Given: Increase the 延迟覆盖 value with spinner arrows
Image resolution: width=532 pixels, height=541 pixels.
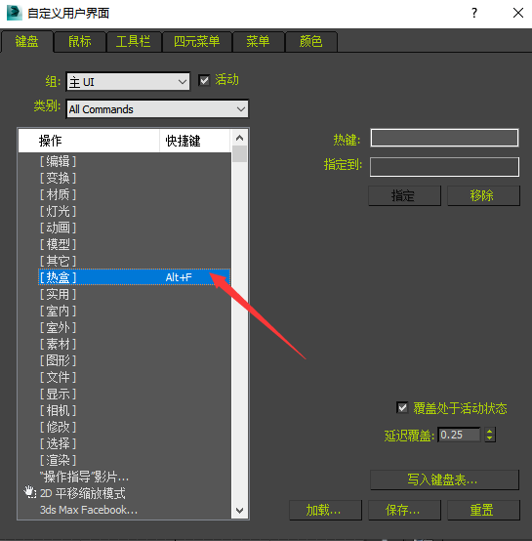Looking at the screenshot, I should 490,431.
